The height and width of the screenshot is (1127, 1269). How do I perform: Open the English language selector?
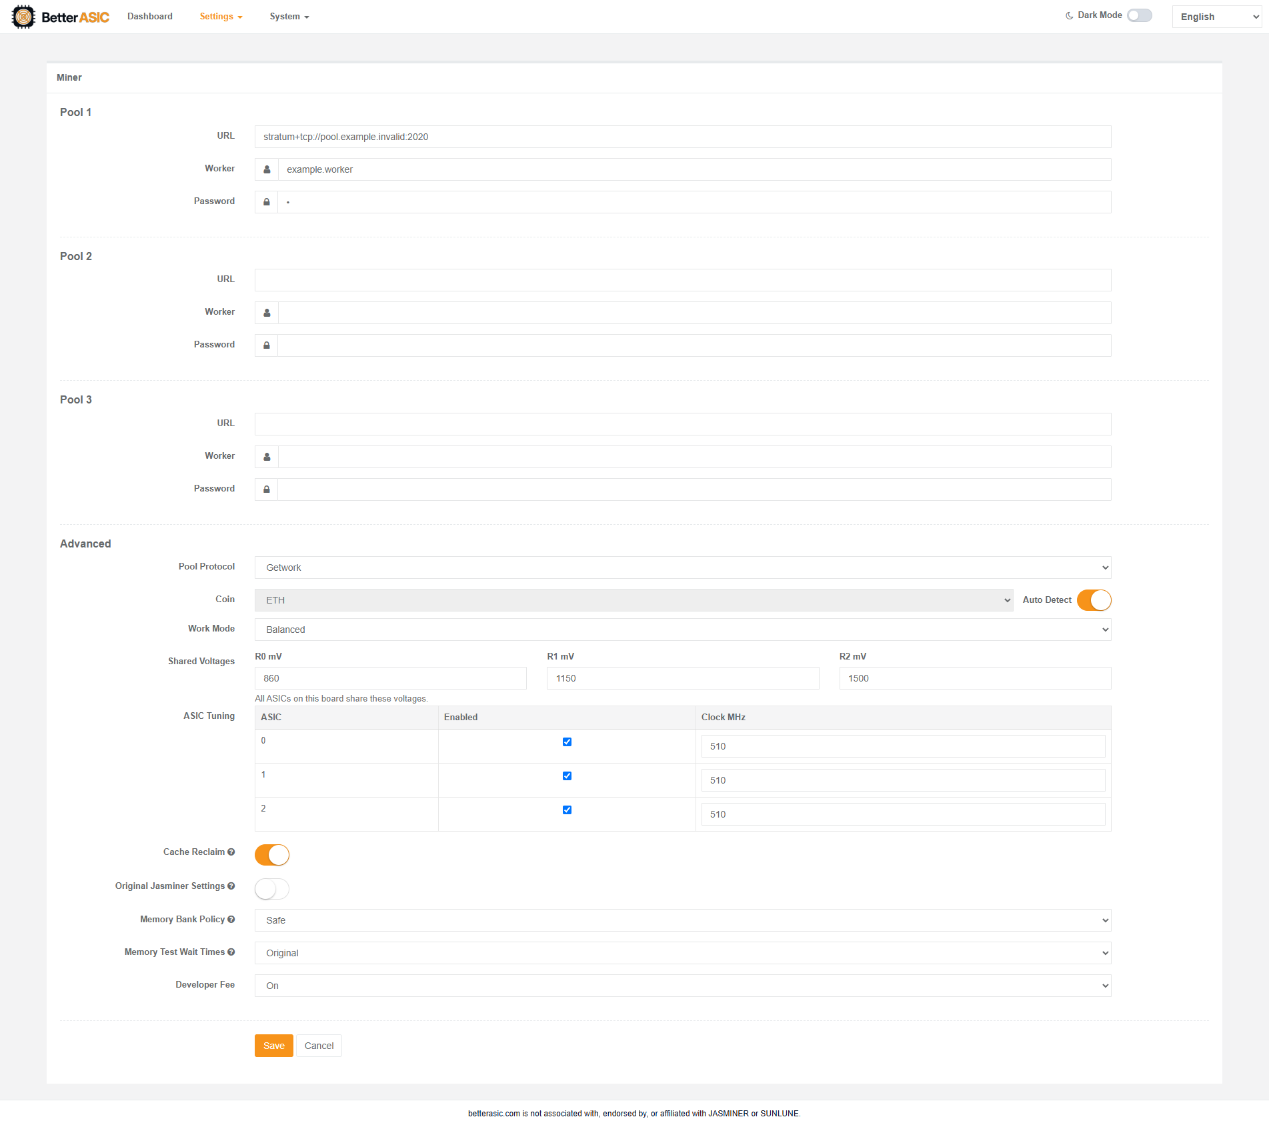pyautogui.click(x=1217, y=17)
